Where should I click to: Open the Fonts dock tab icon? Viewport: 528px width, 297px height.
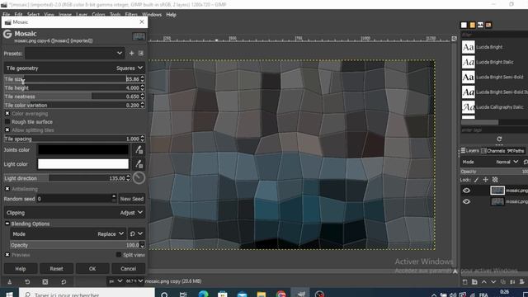point(480,25)
